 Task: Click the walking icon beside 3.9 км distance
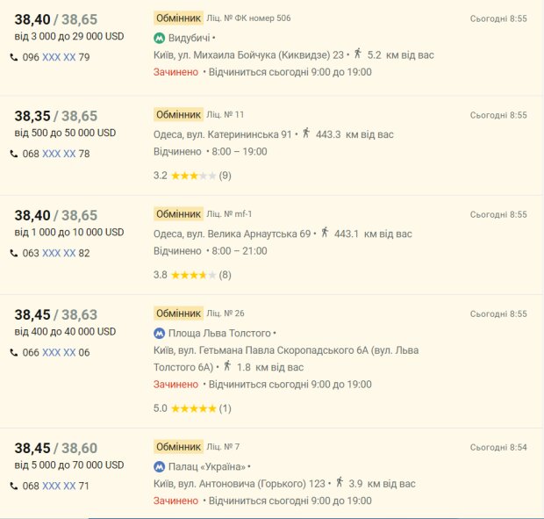click(340, 482)
